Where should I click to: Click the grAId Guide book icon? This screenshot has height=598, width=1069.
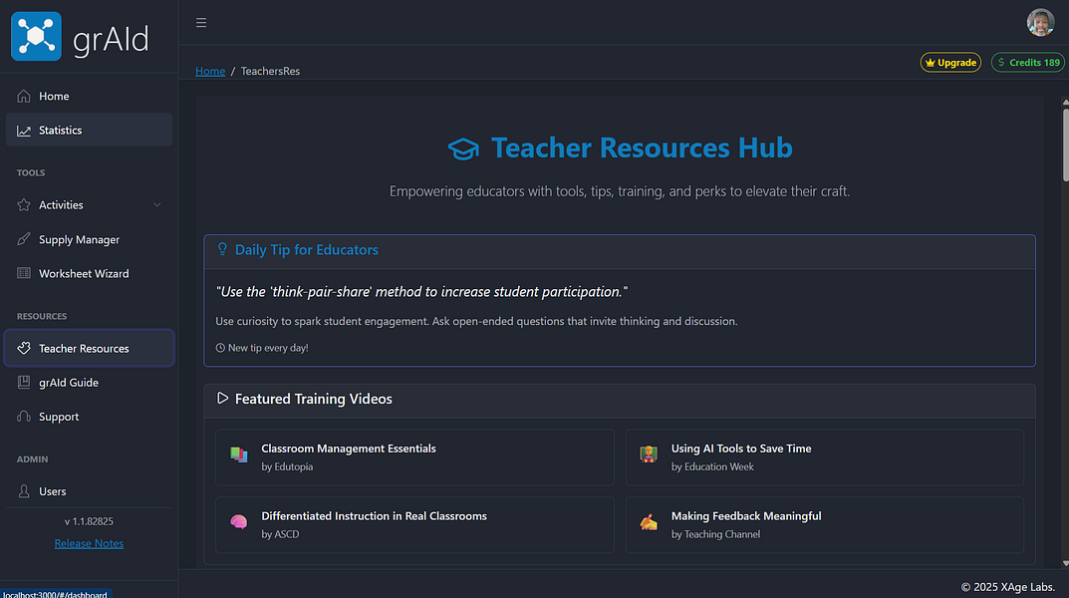24,383
